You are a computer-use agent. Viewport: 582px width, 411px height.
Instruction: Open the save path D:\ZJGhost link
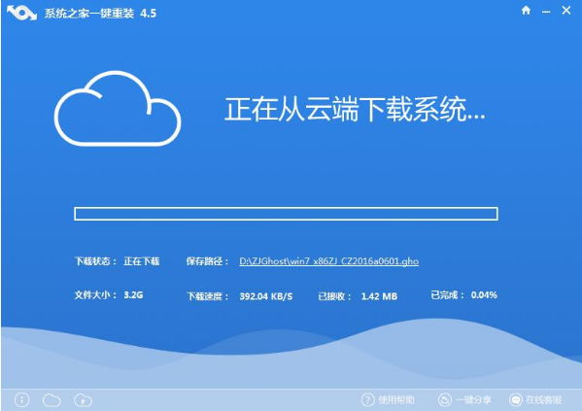(328, 261)
